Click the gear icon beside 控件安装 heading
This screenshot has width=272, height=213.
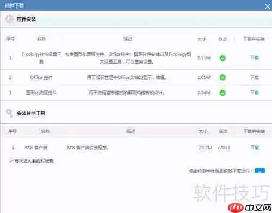(x=9, y=20)
